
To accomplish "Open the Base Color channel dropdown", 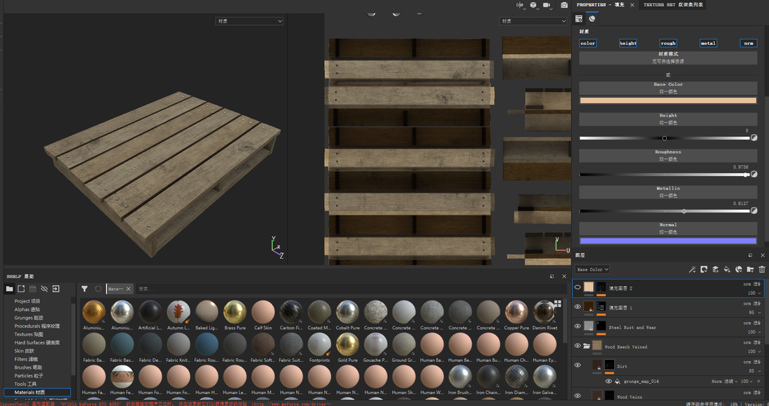I will click(592, 269).
